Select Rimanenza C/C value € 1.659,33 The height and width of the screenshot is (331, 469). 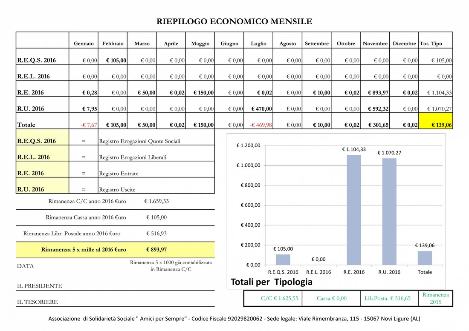pyautogui.click(x=156, y=201)
